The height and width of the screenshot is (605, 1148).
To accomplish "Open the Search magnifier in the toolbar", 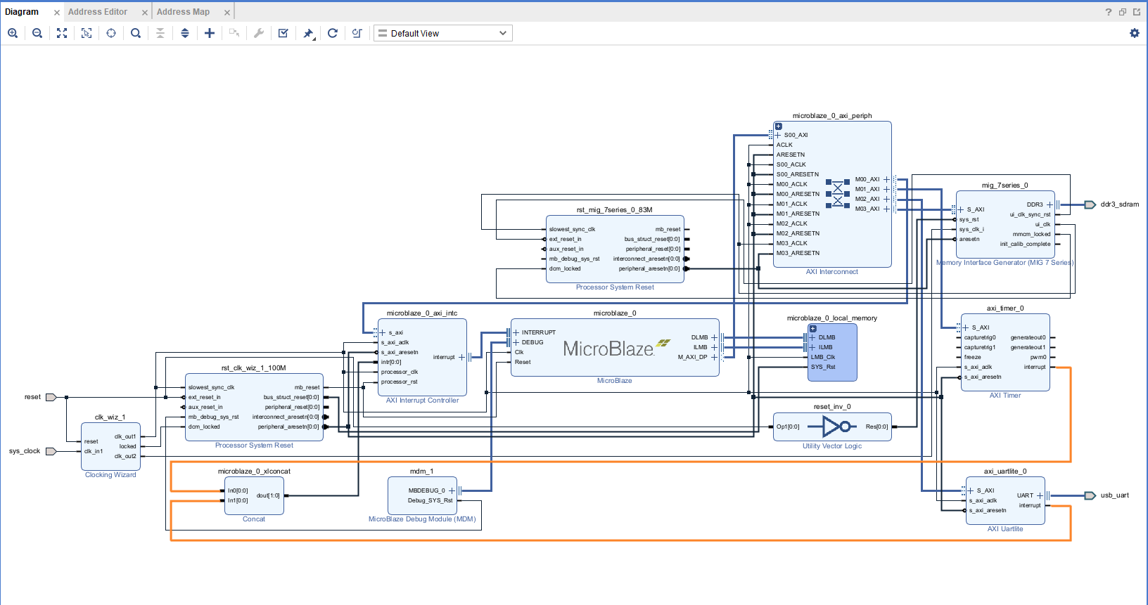I will pos(136,33).
